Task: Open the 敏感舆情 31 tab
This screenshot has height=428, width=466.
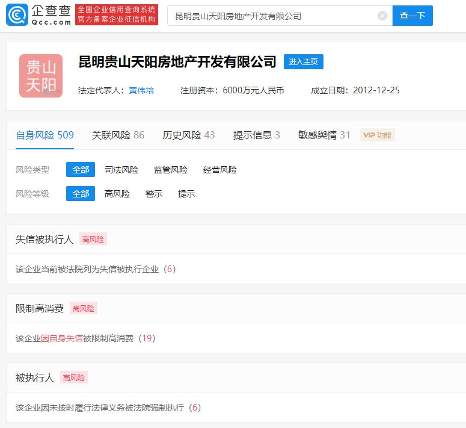Action: (324, 135)
